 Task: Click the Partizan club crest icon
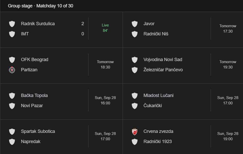pos(12,70)
